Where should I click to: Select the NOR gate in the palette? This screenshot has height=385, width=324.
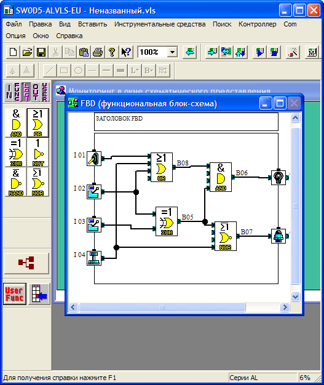click(38, 182)
